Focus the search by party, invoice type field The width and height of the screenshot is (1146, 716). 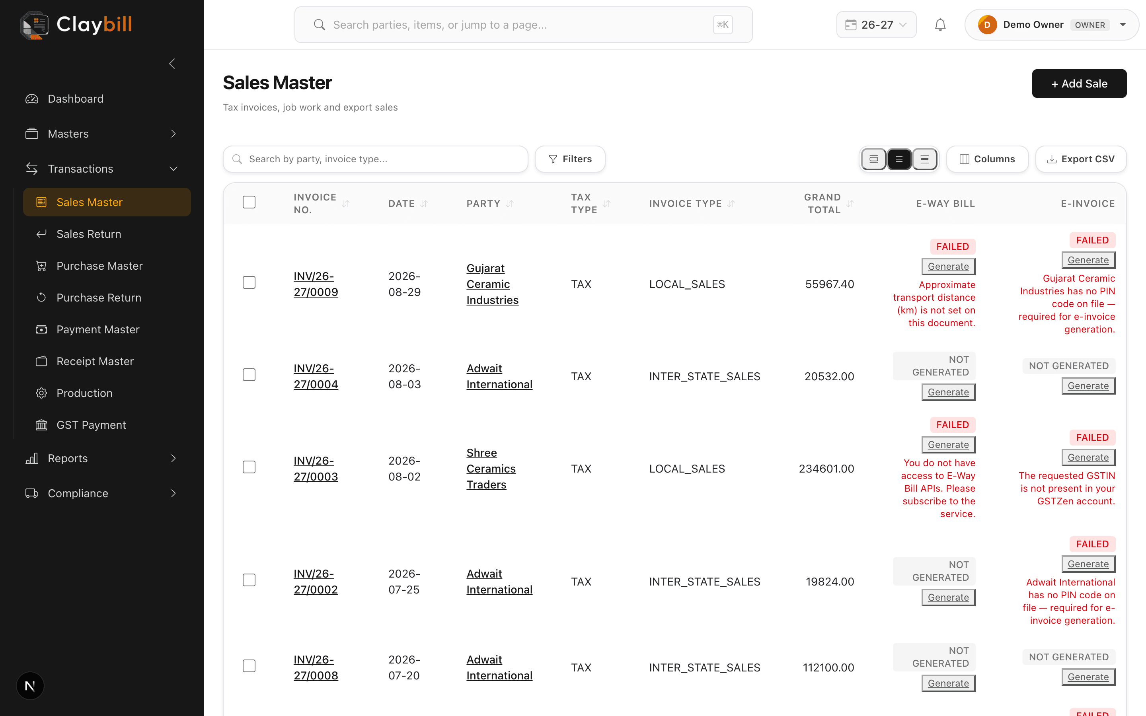(x=376, y=159)
